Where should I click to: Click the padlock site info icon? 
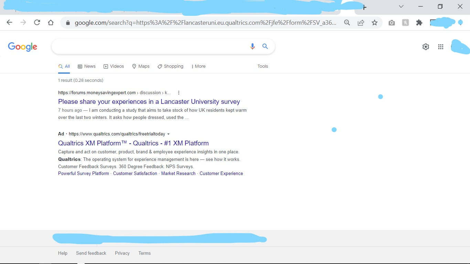(x=68, y=23)
